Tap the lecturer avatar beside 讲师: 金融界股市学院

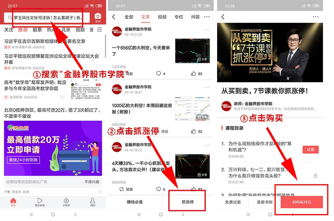click(x=226, y=106)
